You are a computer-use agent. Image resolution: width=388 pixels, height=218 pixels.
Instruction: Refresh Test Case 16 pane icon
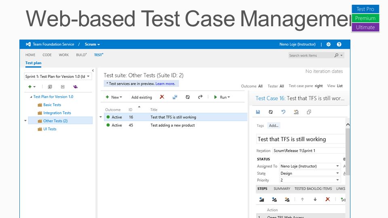point(271,112)
